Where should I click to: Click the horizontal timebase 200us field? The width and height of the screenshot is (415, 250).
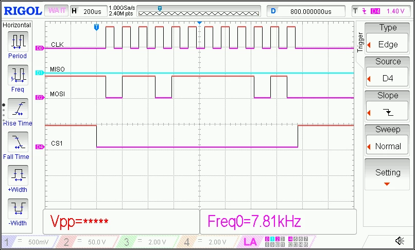[x=89, y=11]
